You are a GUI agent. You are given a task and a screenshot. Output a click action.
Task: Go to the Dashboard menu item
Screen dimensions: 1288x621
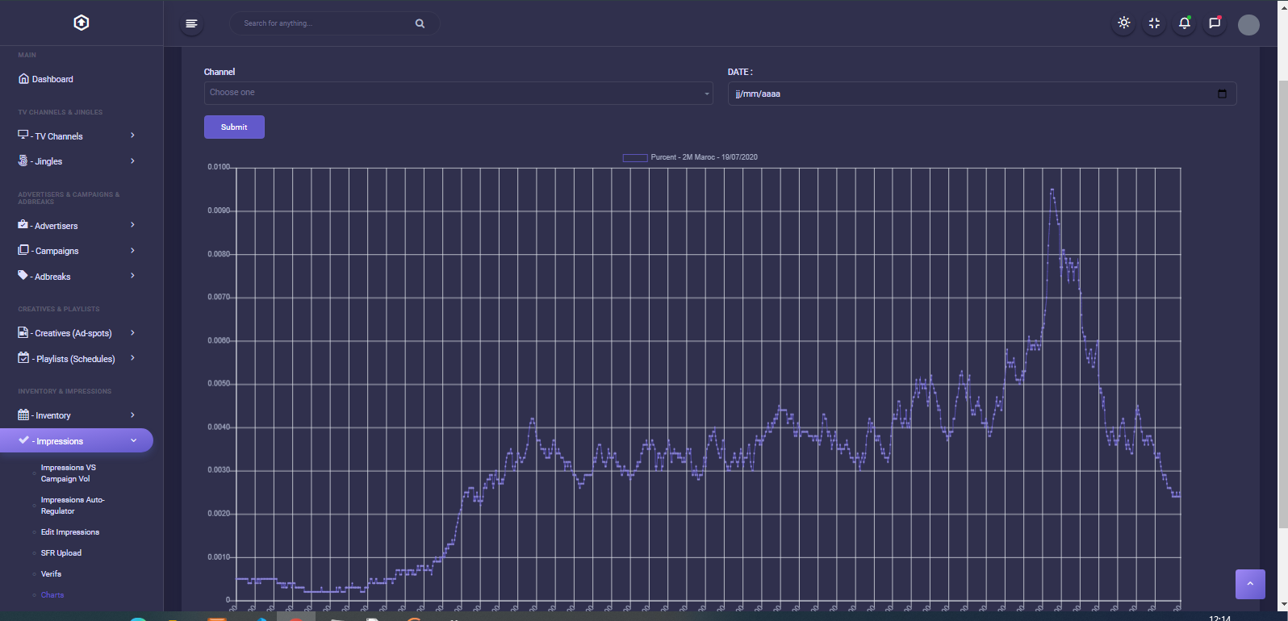[x=52, y=79]
